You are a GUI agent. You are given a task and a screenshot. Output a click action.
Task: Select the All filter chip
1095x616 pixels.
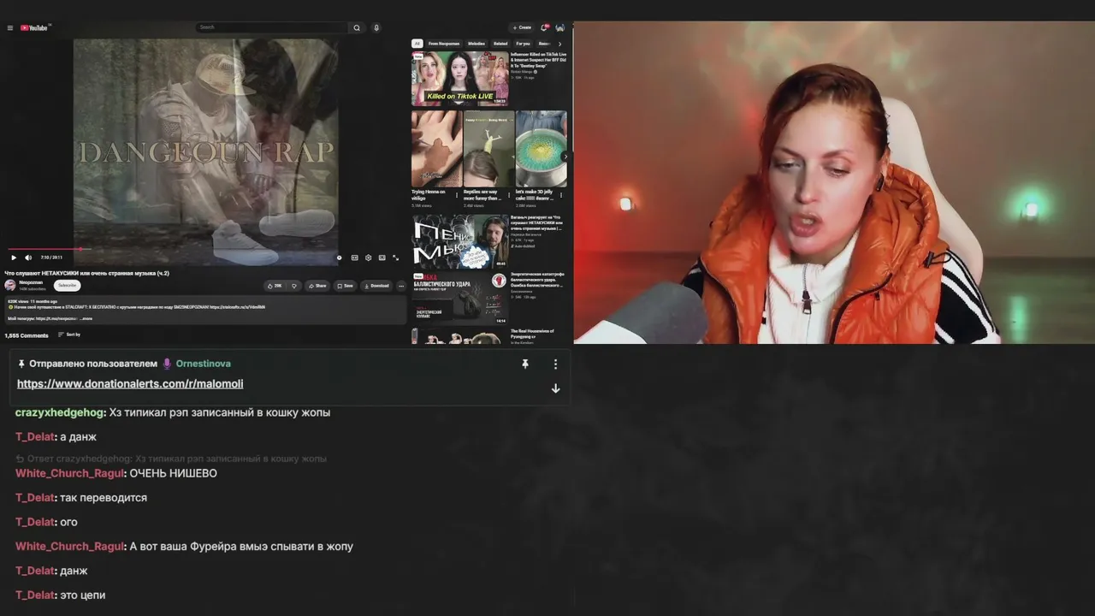(x=417, y=44)
